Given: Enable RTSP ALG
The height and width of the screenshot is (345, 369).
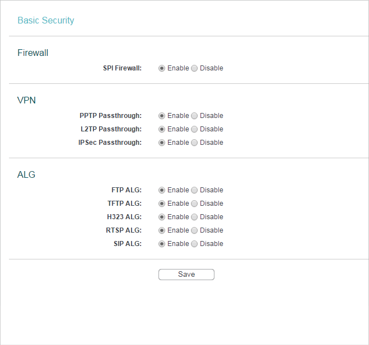Looking at the screenshot, I should tap(162, 230).
